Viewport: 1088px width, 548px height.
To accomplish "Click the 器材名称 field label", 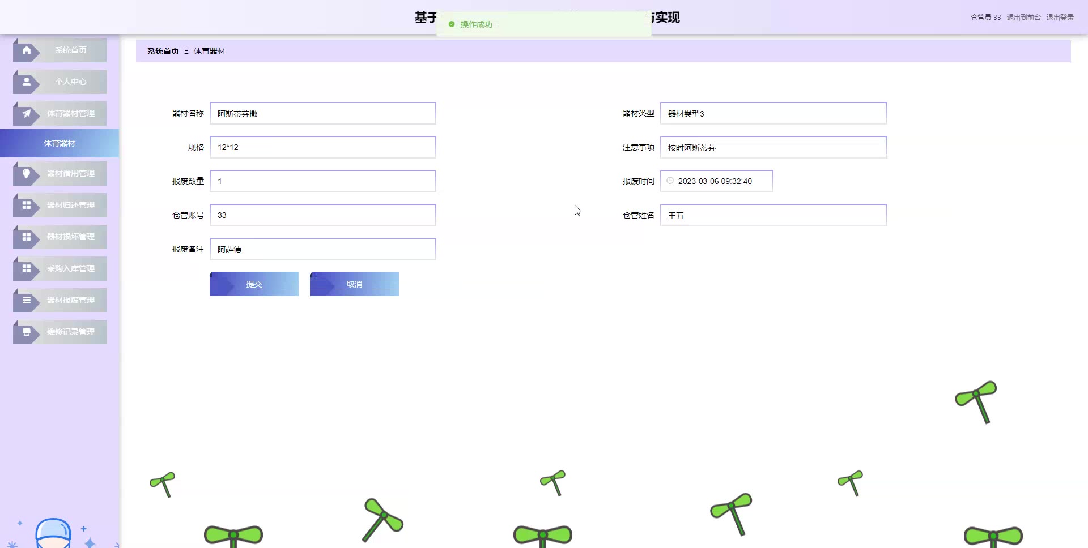I will pyautogui.click(x=188, y=113).
